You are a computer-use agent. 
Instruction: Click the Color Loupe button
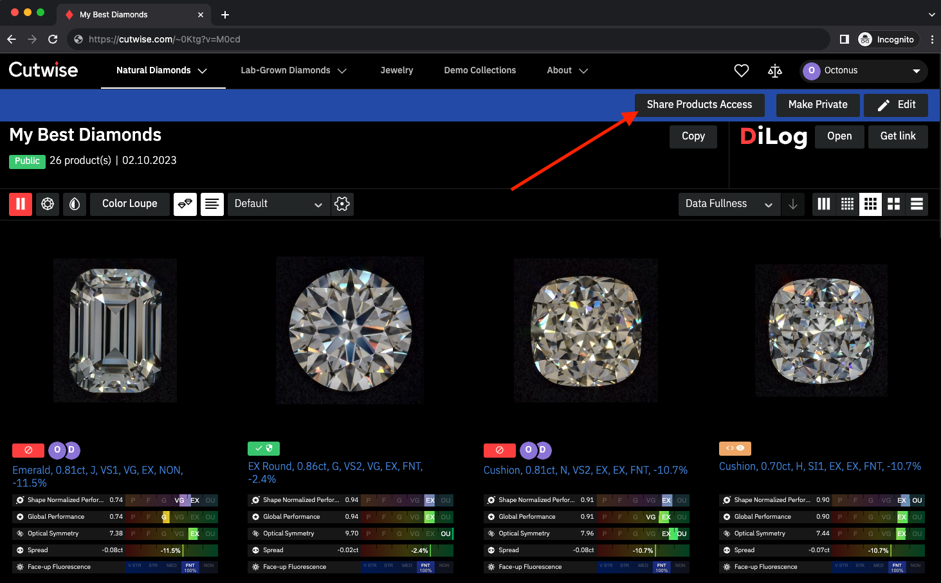tap(130, 204)
